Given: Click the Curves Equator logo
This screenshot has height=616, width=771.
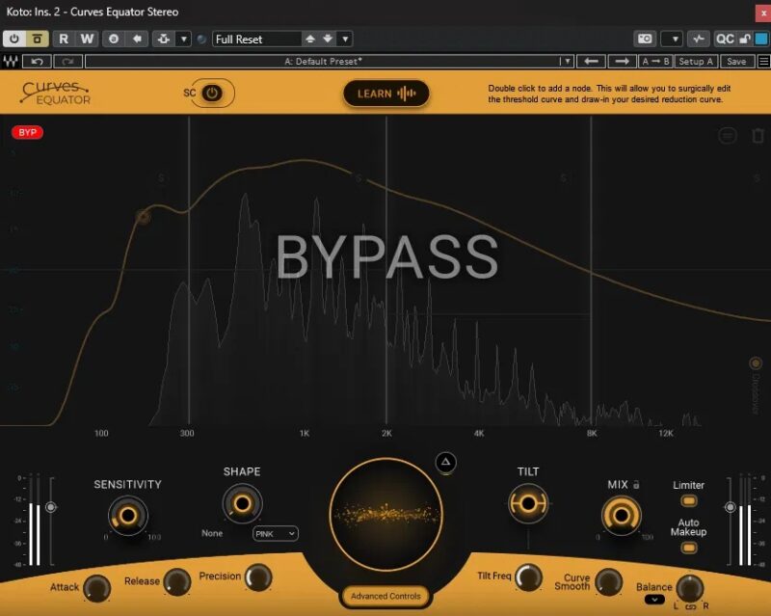Looking at the screenshot, I should (55, 93).
